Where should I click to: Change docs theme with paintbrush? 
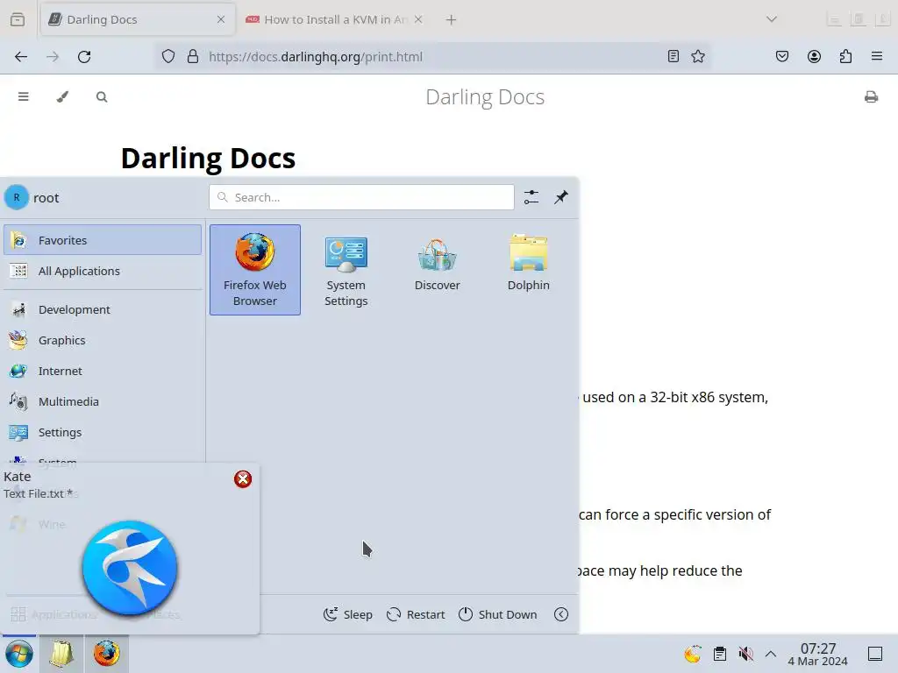pos(62,96)
